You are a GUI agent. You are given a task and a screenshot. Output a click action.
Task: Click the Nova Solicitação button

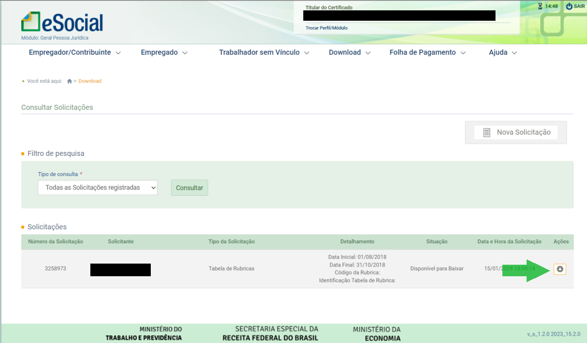pos(516,132)
